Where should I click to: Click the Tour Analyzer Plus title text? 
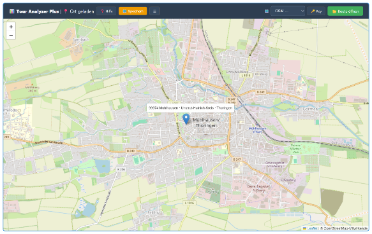coord(38,11)
